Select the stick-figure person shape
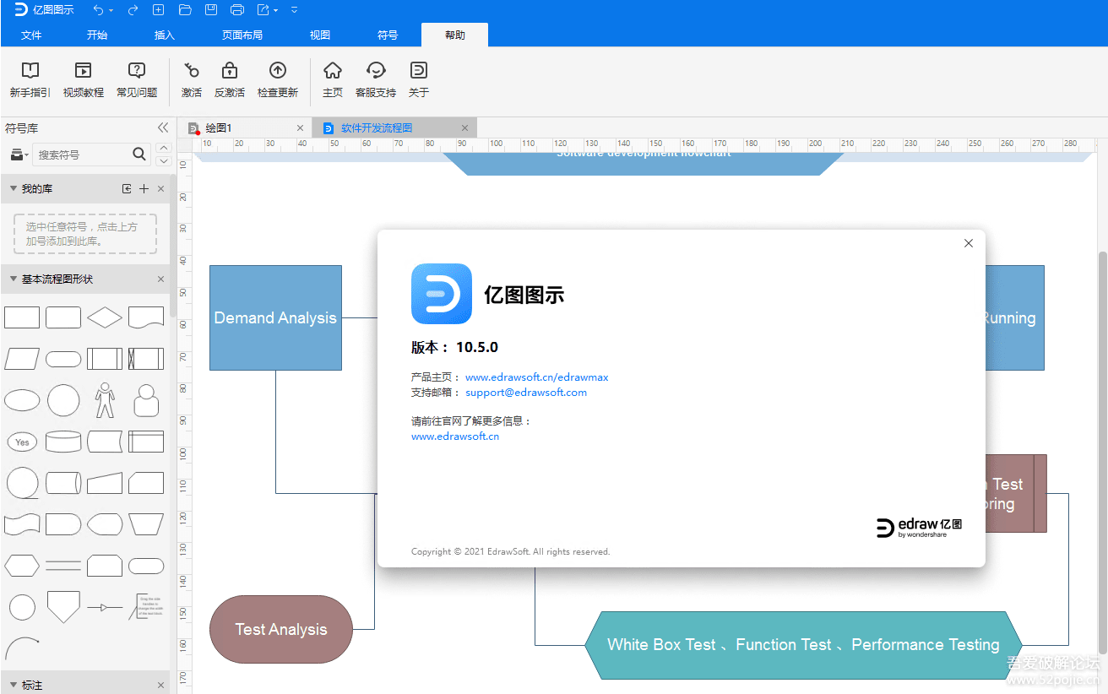1108x694 pixels. [x=105, y=400]
